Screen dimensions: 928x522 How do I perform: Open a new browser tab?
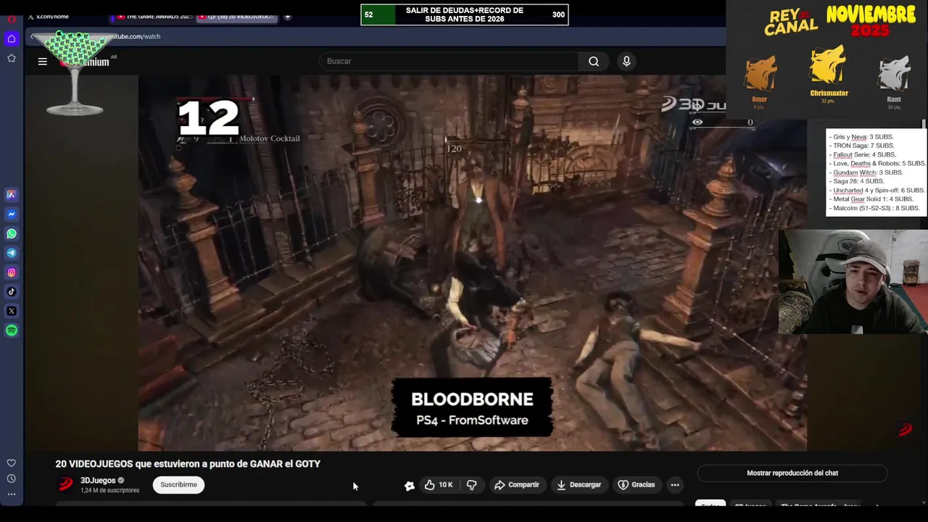point(288,17)
